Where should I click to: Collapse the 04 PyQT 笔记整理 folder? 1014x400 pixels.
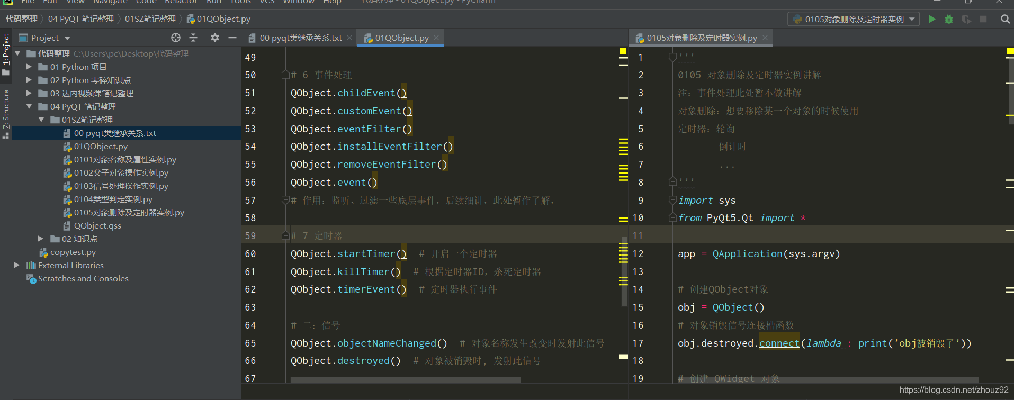coord(29,106)
